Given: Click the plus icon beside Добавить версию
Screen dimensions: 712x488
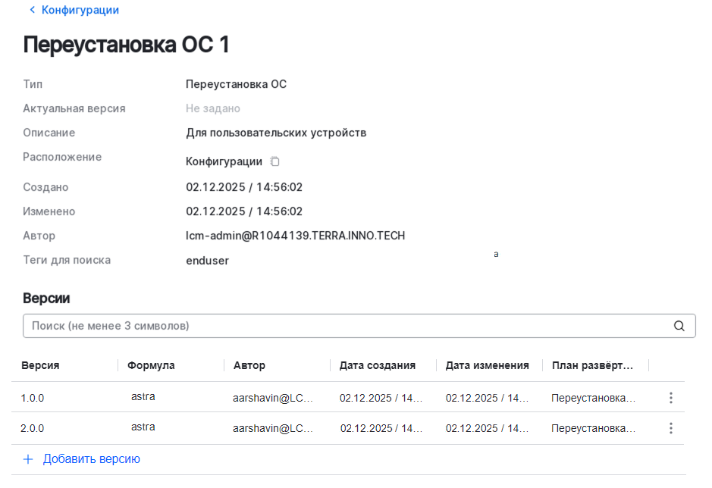Looking at the screenshot, I should pos(28,458).
